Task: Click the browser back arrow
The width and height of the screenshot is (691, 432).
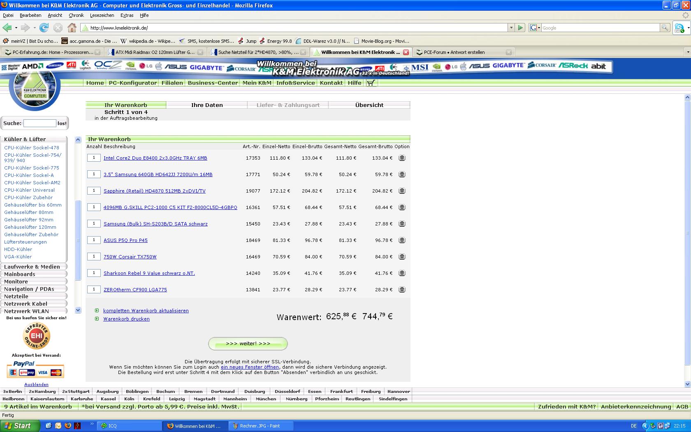Action: point(7,28)
